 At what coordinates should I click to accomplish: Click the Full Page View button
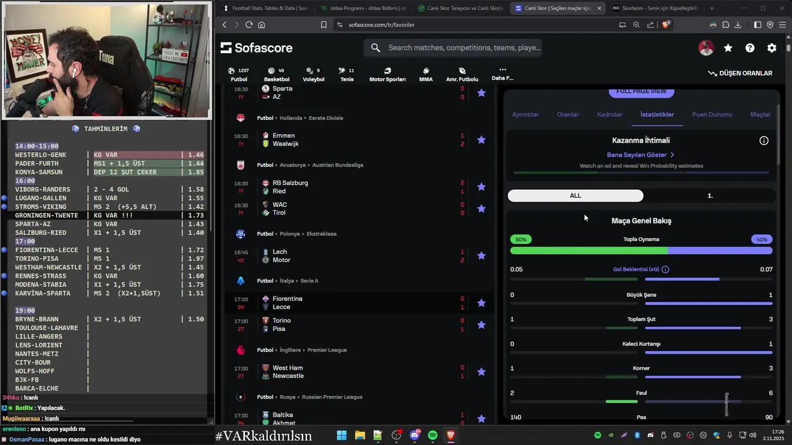(x=641, y=91)
